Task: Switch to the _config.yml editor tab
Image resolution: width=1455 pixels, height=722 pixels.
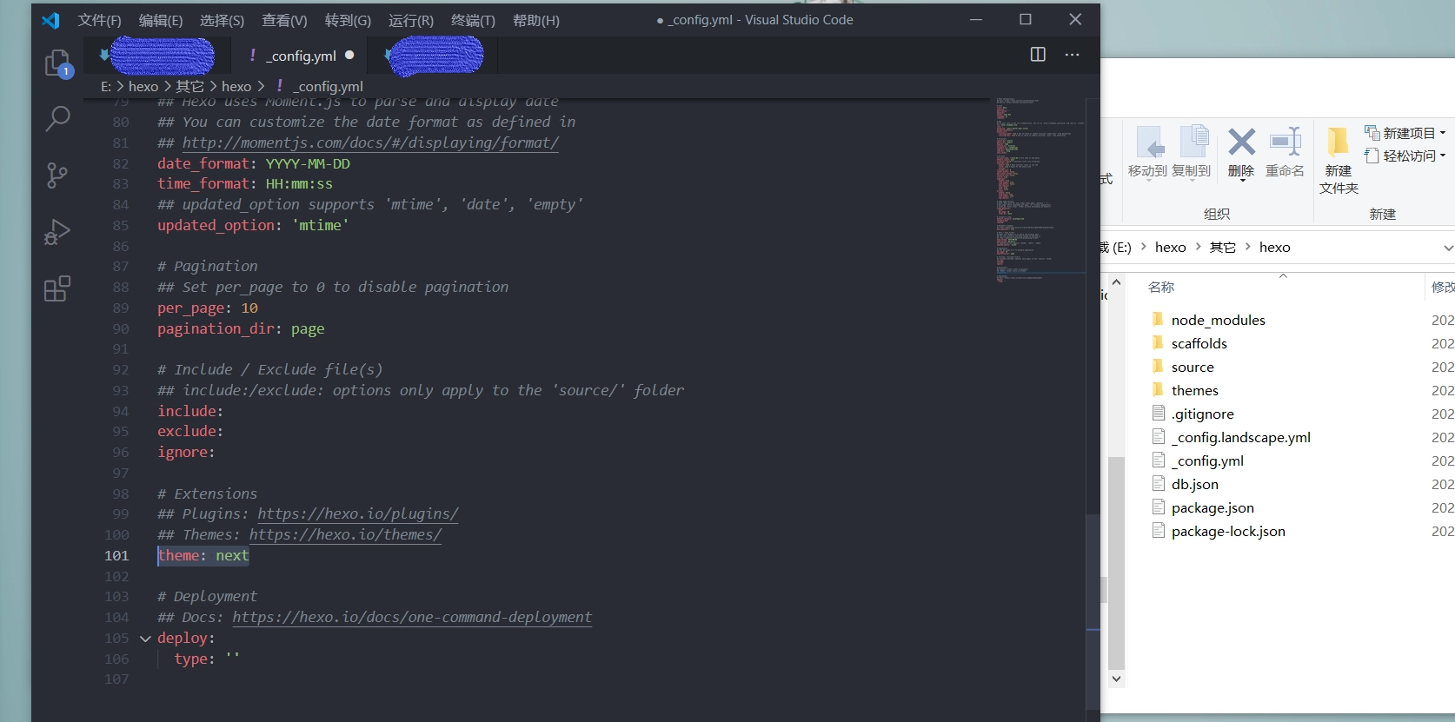Action: [301, 56]
